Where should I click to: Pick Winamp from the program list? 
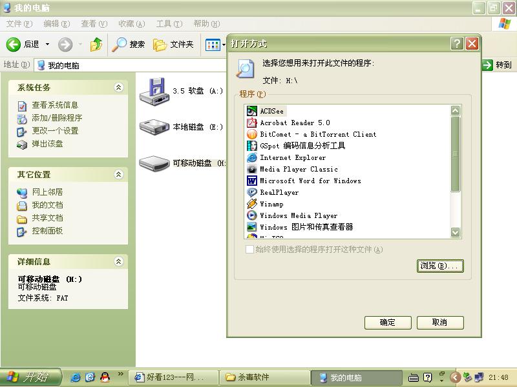(x=265, y=204)
